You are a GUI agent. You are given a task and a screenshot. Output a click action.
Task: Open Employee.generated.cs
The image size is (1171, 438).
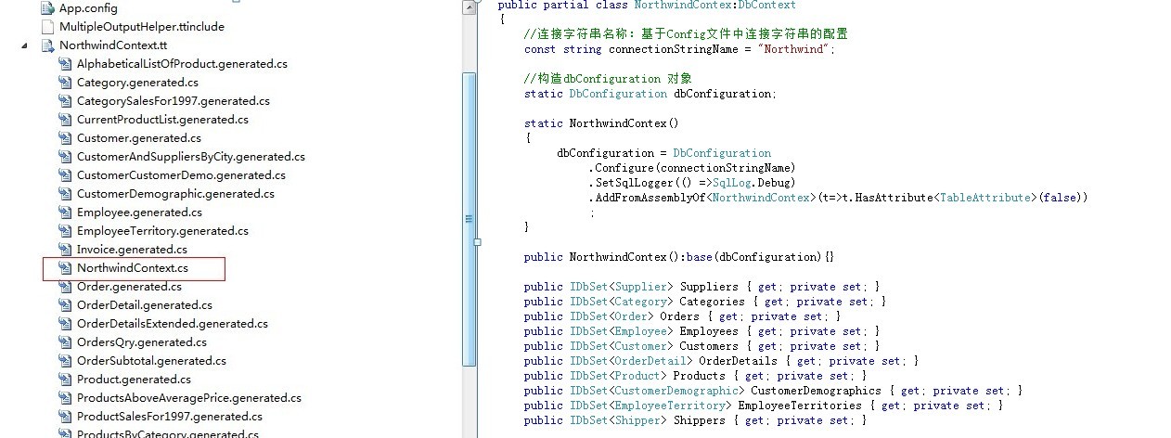click(139, 213)
